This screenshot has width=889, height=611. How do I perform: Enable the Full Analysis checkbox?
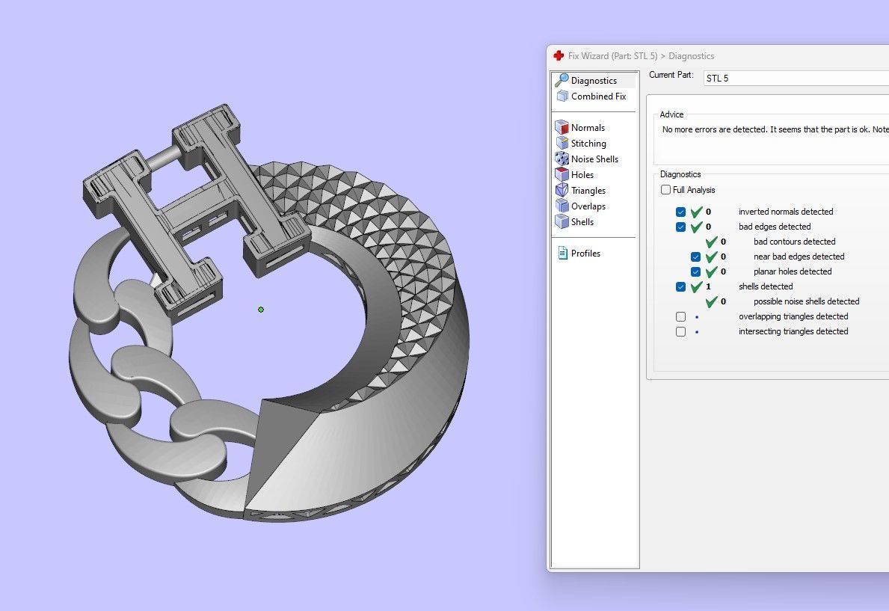point(665,189)
